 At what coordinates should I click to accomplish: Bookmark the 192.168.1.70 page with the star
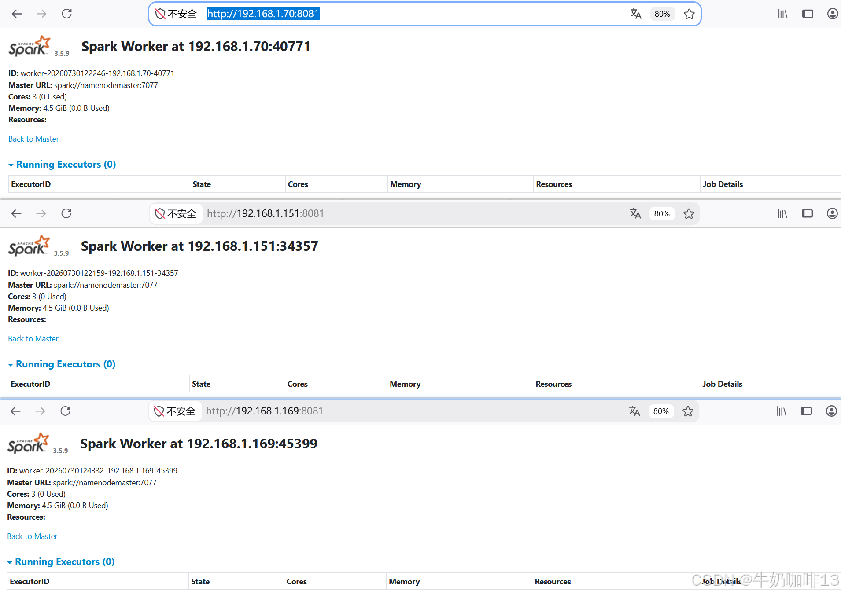[689, 14]
